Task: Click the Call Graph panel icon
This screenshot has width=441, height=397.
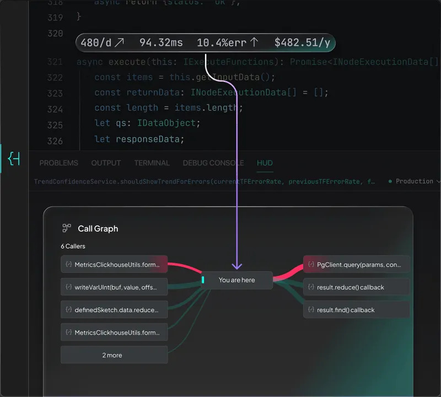Action: pyautogui.click(x=67, y=228)
